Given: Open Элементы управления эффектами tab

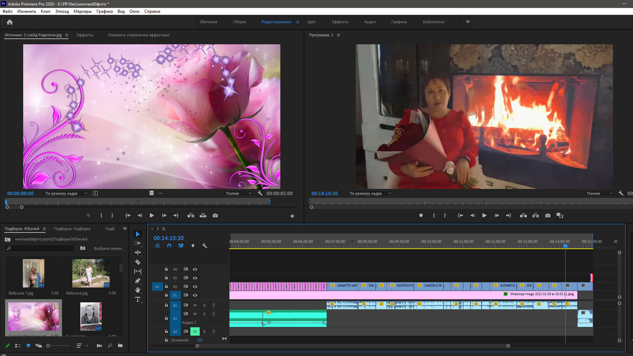Looking at the screenshot, I should (x=138, y=35).
